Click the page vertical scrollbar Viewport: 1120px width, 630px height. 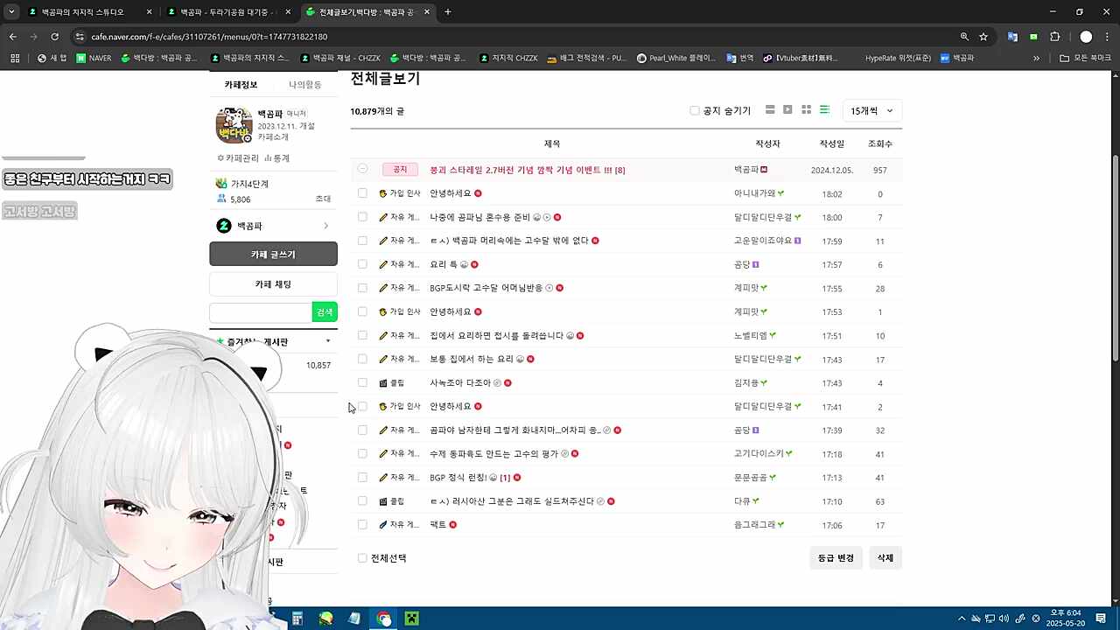pyautogui.click(x=1115, y=259)
